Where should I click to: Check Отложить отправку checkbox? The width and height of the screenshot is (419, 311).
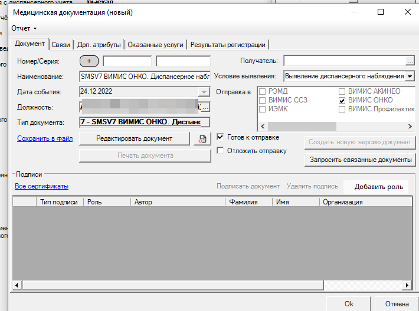pos(220,150)
